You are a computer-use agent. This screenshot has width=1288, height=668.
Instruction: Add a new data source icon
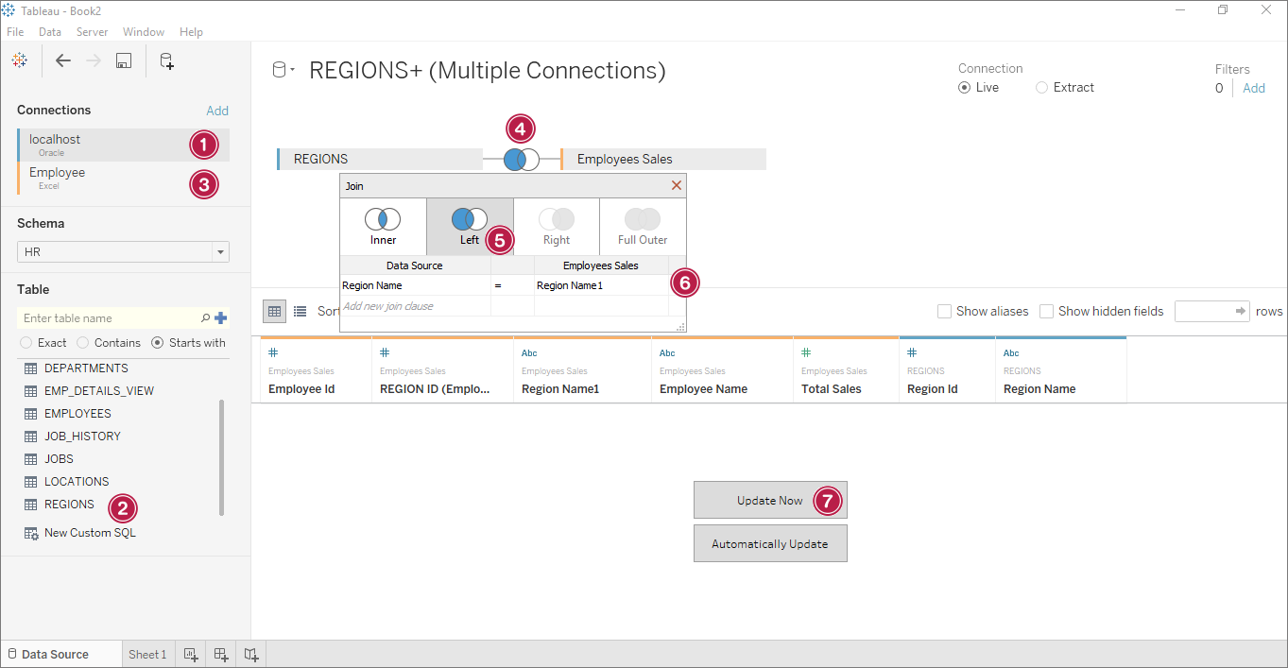(x=166, y=61)
